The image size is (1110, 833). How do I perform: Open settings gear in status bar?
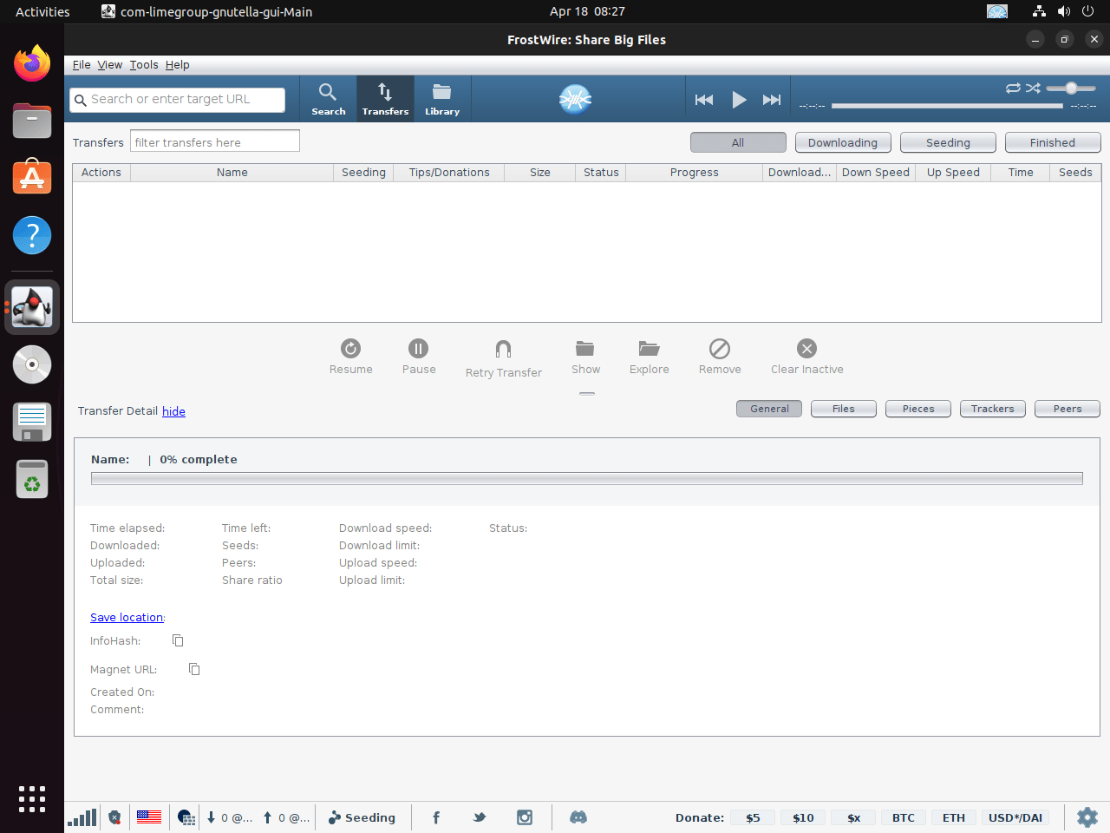click(1087, 817)
